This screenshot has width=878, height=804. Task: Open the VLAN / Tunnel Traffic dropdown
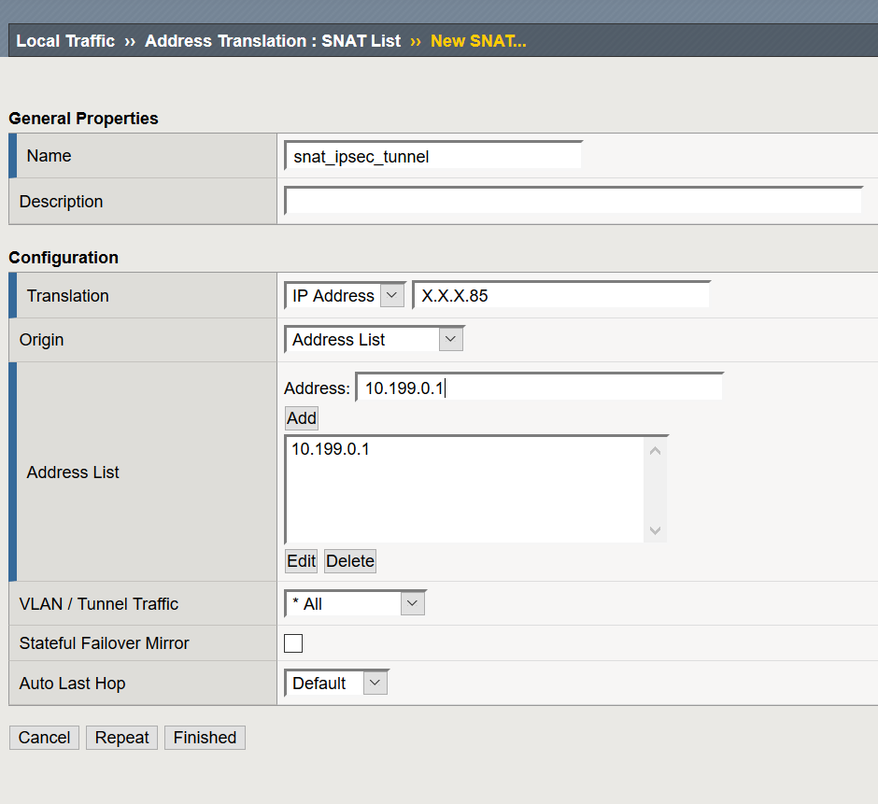click(x=412, y=602)
